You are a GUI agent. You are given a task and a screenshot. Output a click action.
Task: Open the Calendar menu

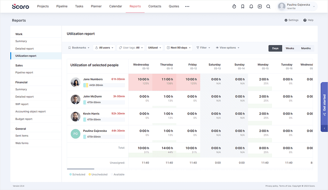pos(115,6)
